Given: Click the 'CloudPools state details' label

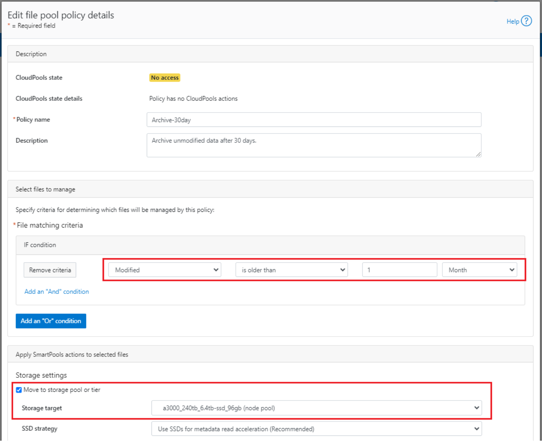Looking at the screenshot, I should pos(49,99).
